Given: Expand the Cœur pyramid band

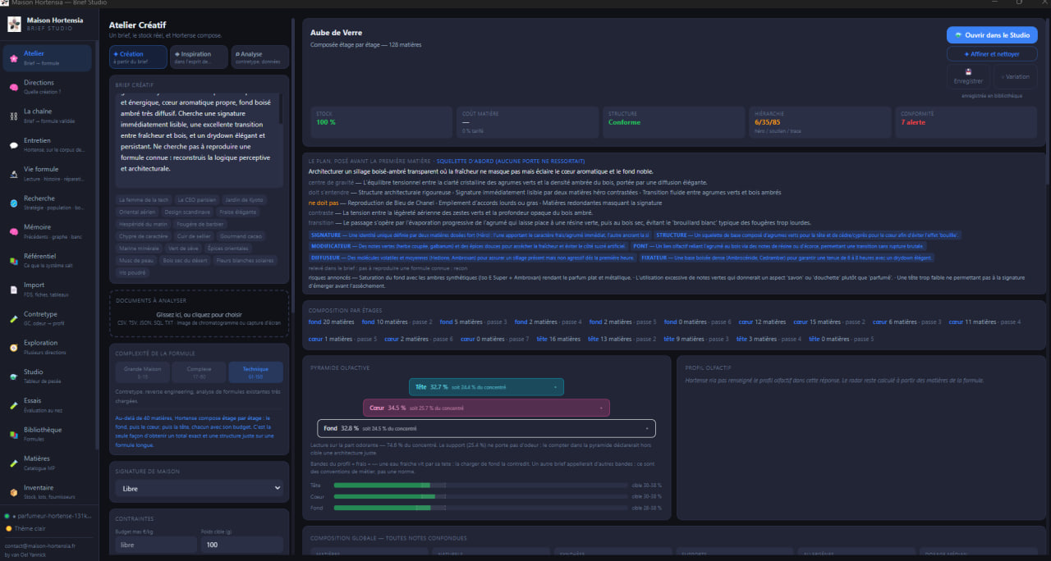Looking at the screenshot, I should click(x=486, y=408).
